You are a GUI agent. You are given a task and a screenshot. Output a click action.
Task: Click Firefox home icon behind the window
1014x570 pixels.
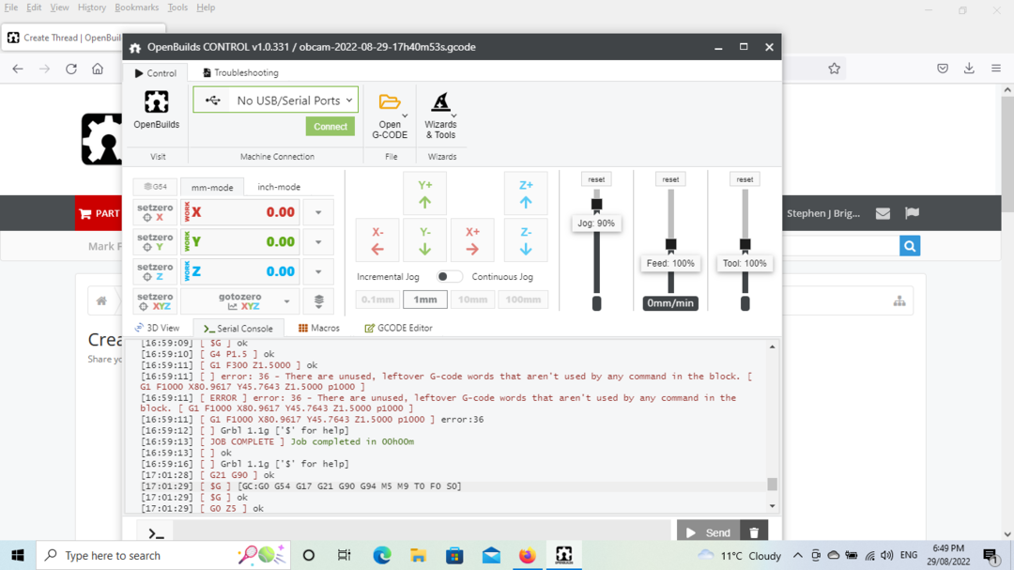(x=98, y=69)
